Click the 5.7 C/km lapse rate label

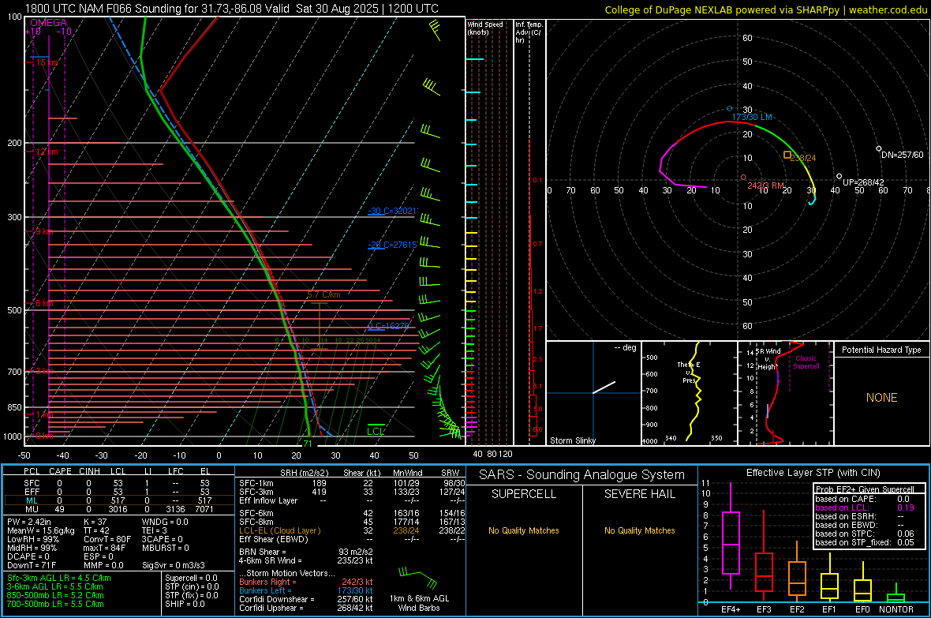coord(323,294)
